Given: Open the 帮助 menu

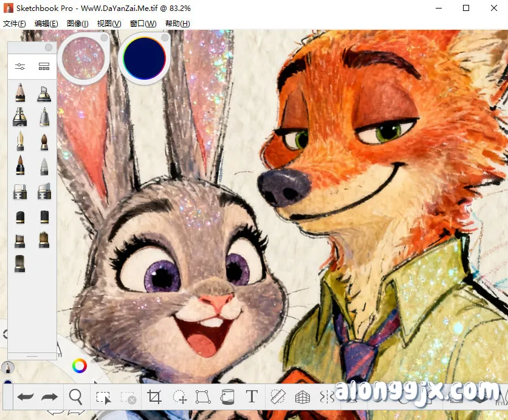Looking at the screenshot, I should [176, 23].
